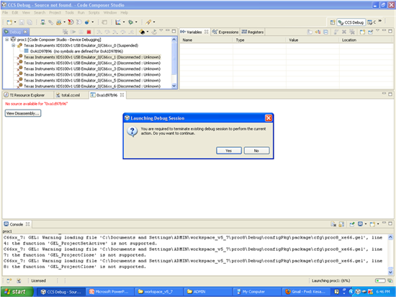Open the Open Console dropdown arrow
The image size is (396, 297).
point(378,224)
